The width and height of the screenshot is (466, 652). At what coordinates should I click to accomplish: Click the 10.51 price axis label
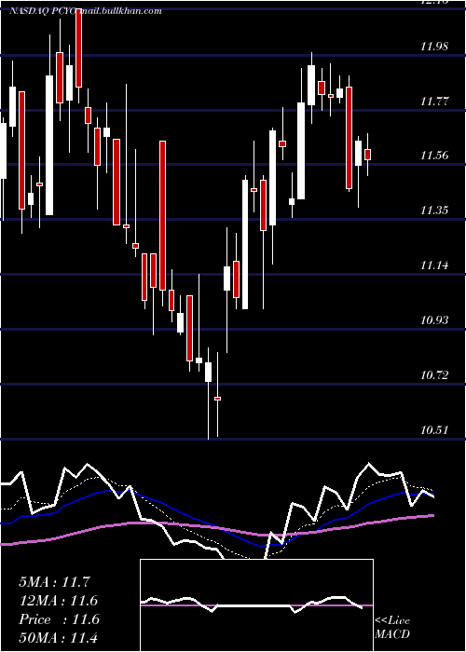coord(434,430)
